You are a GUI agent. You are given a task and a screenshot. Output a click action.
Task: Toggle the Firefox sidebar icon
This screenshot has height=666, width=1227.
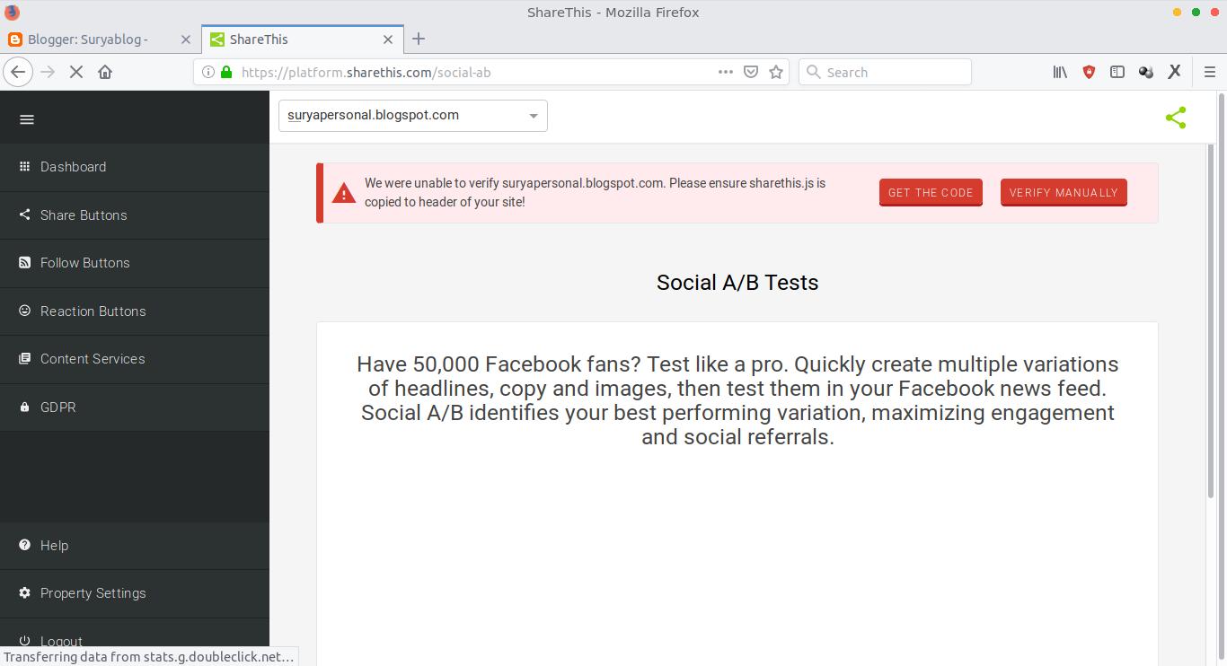1117,72
